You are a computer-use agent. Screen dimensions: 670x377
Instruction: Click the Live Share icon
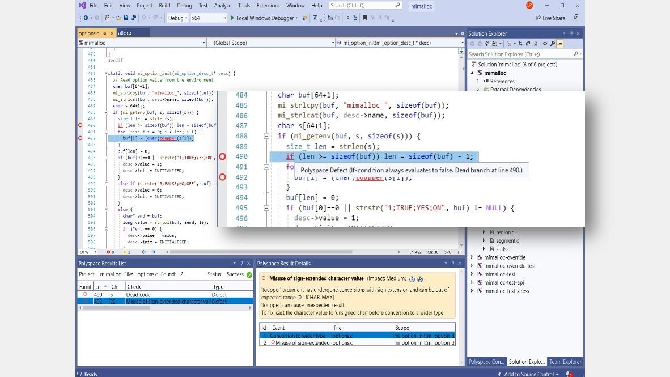click(x=538, y=18)
